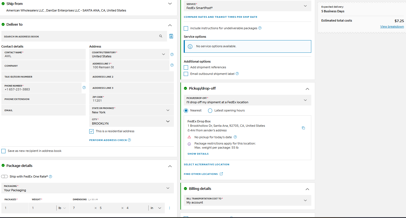Image resolution: width=406 pixels, height=218 pixels.
Task: Open Bill transportation cost to dropdown
Action: 247,200
